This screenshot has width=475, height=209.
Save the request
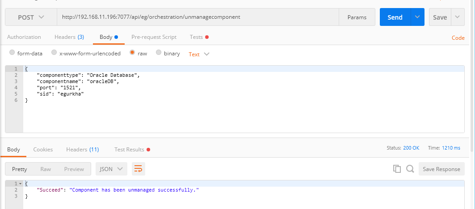[440, 17]
